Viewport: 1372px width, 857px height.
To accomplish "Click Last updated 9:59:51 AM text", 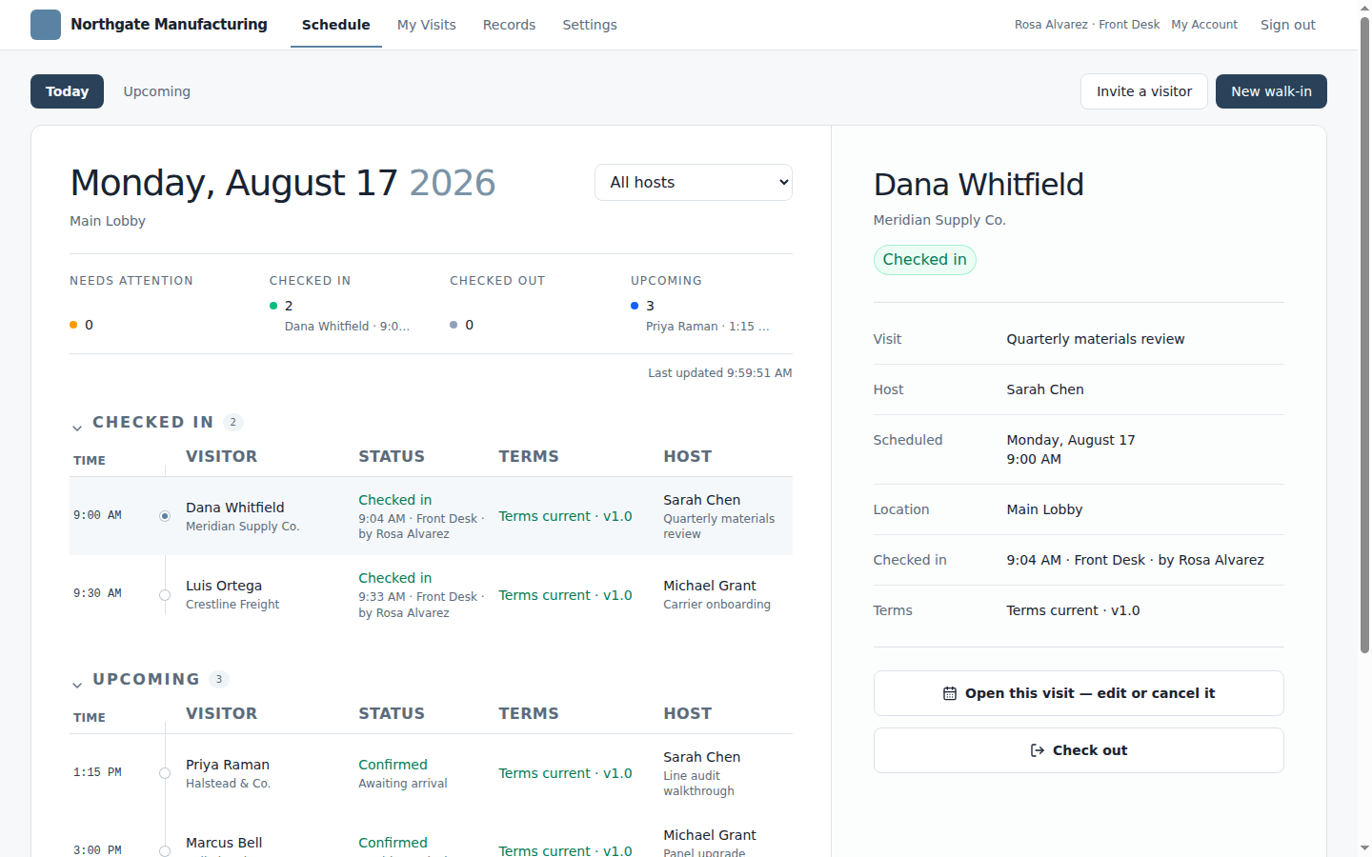I will pos(720,373).
